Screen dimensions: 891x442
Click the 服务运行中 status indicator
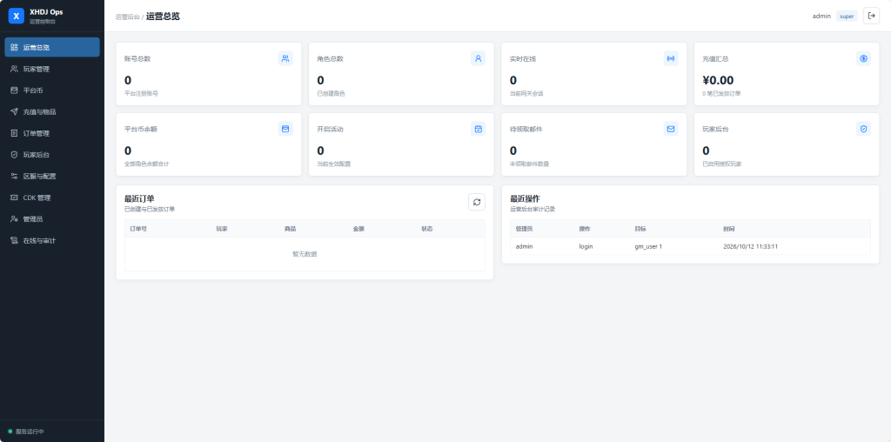pyautogui.click(x=26, y=432)
